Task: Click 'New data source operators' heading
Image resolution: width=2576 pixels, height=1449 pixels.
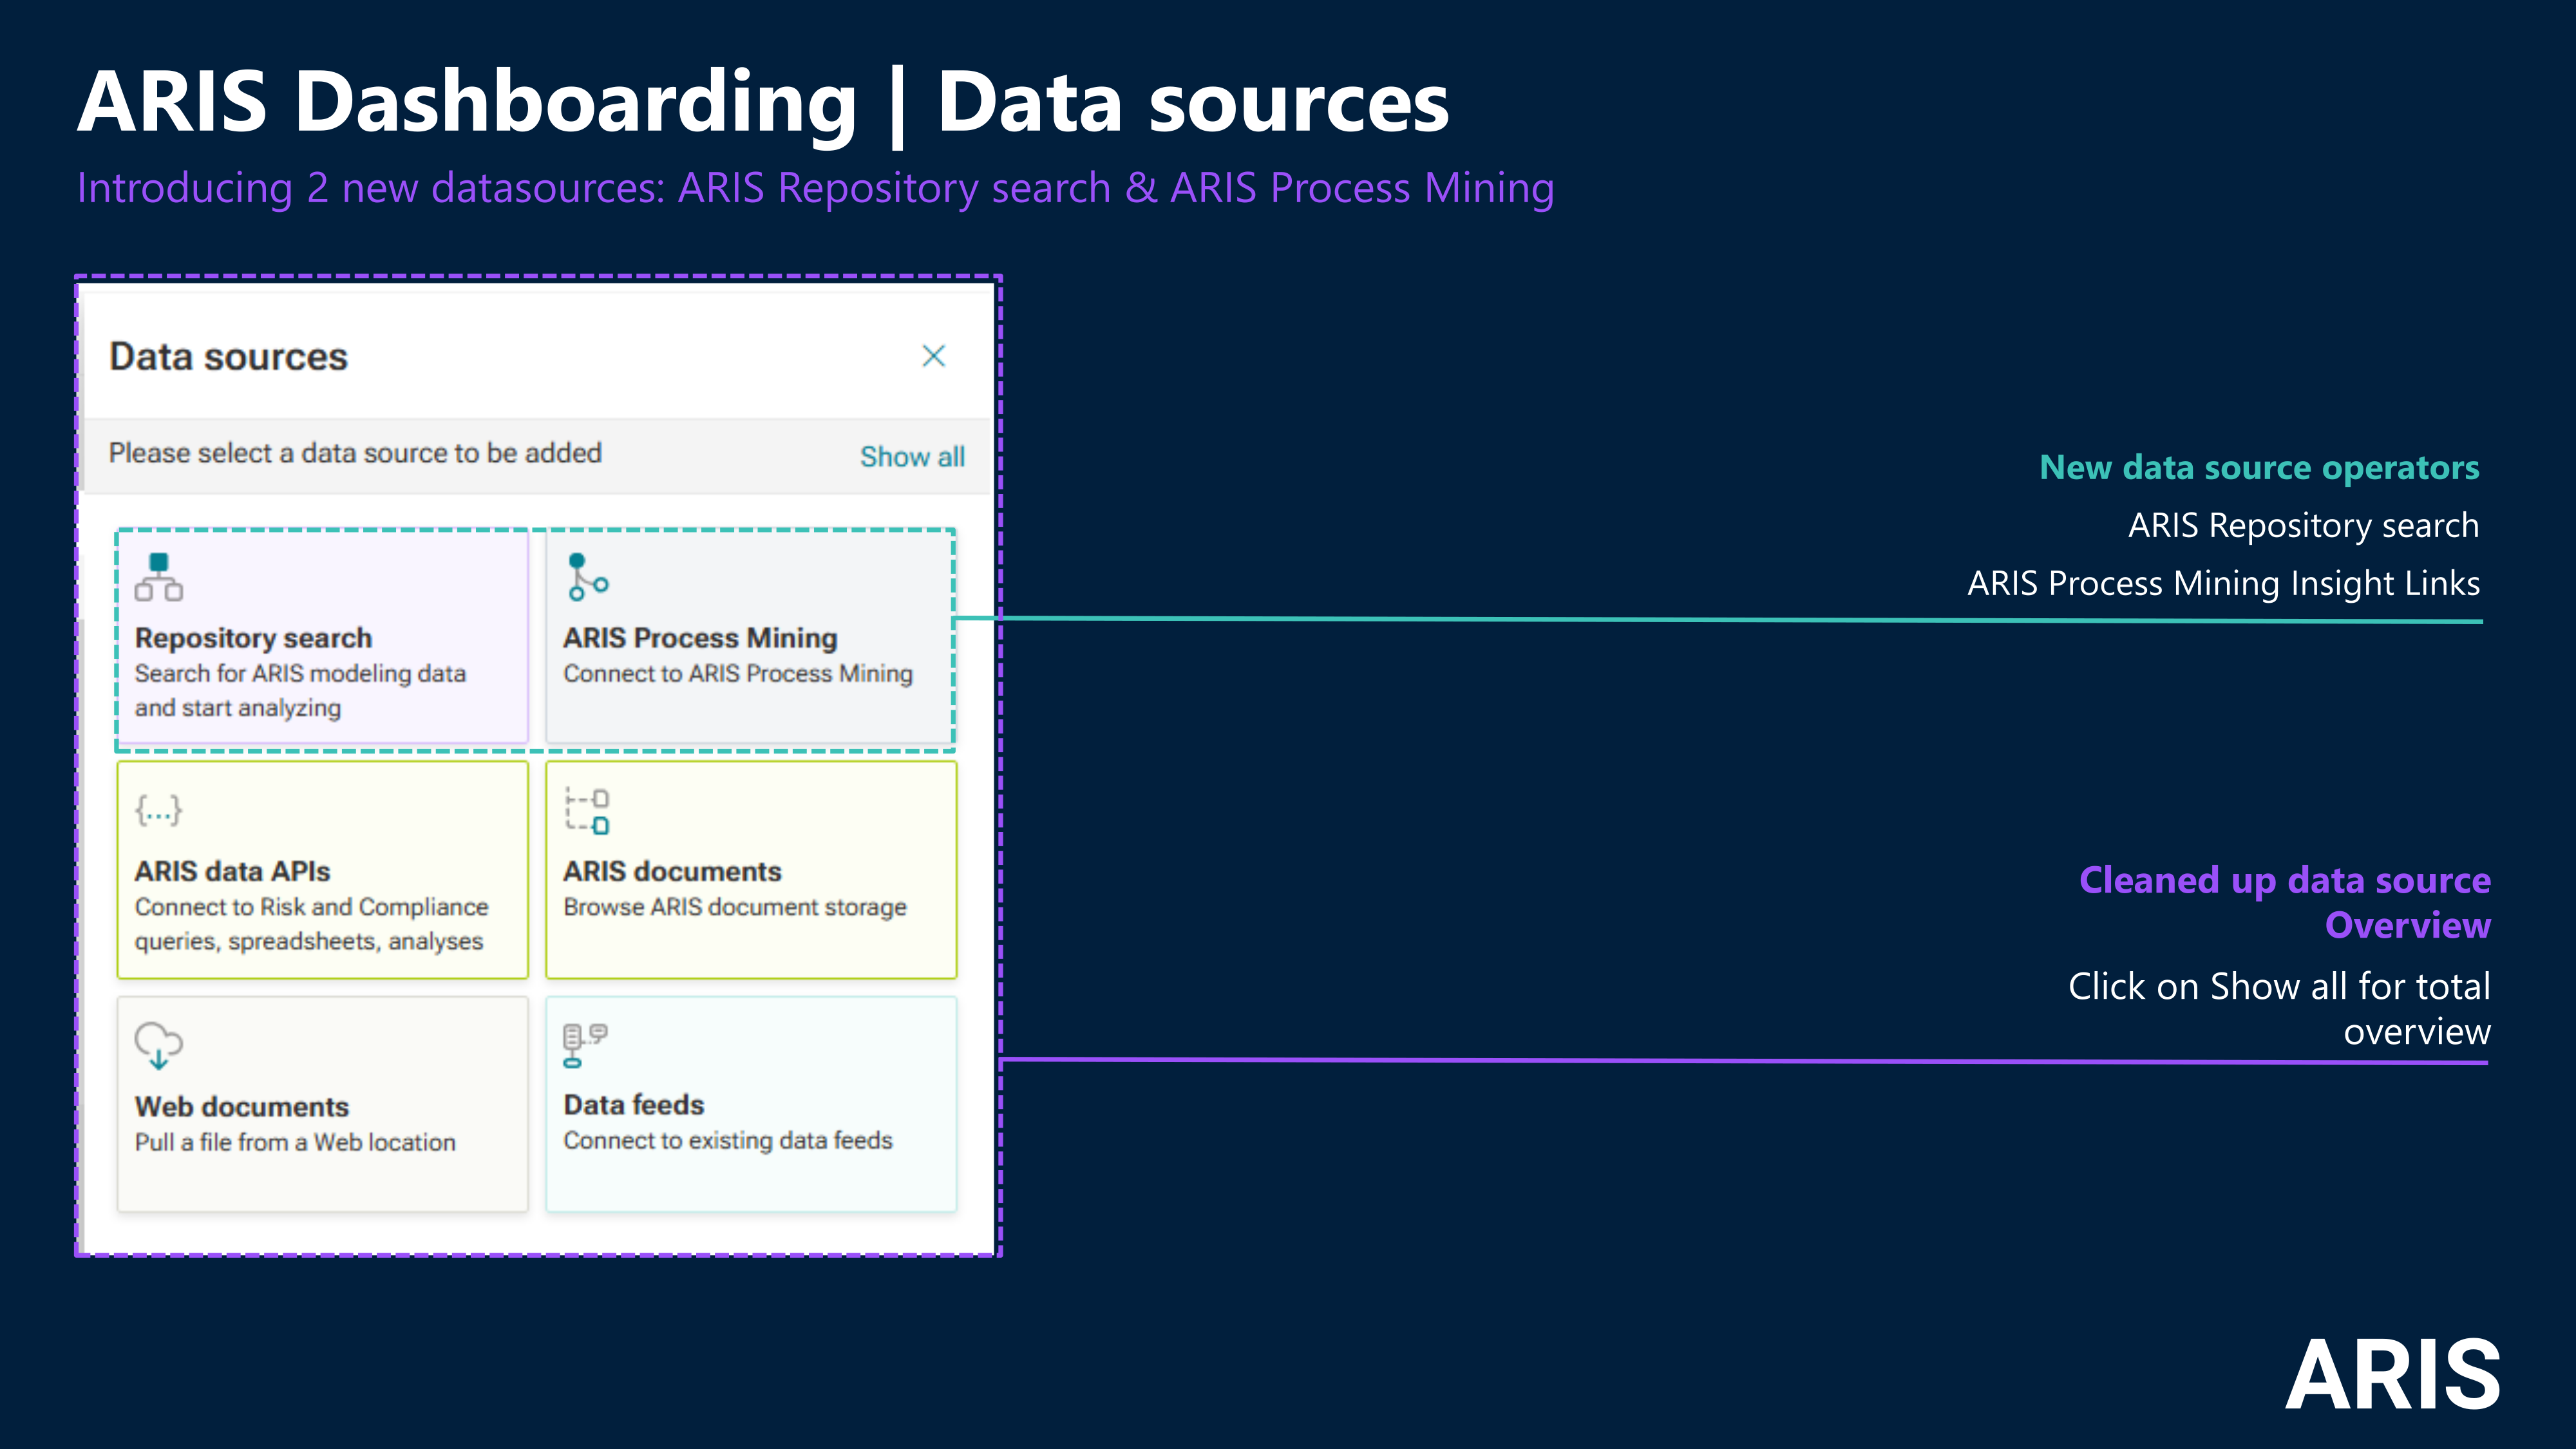Action: pyautogui.click(x=2259, y=467)
